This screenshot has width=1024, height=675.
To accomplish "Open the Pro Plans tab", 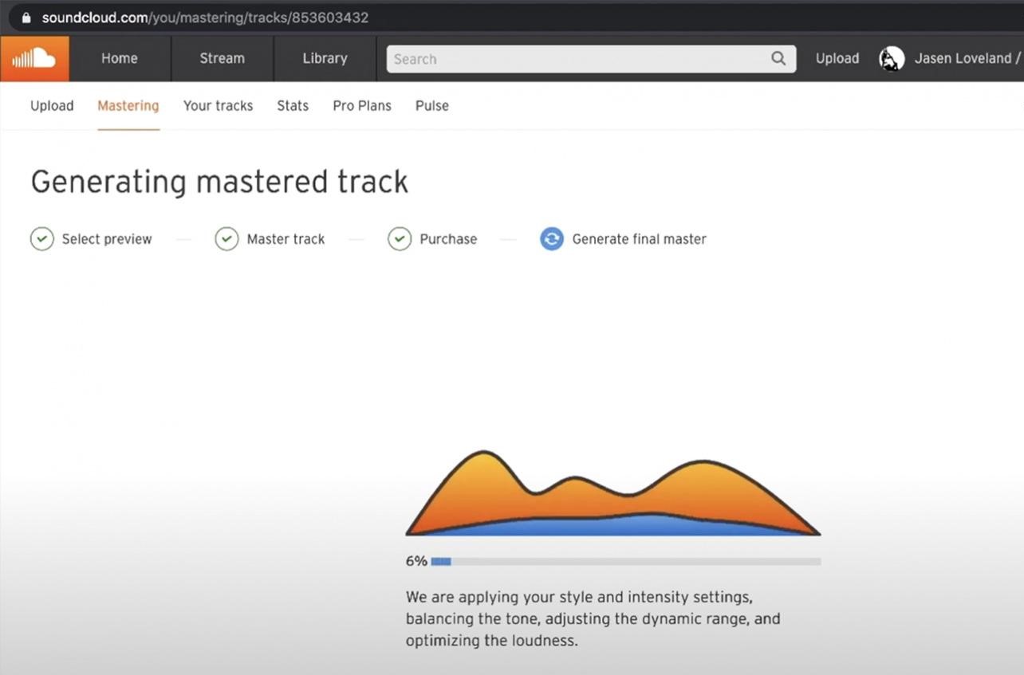I will [362, 105].
